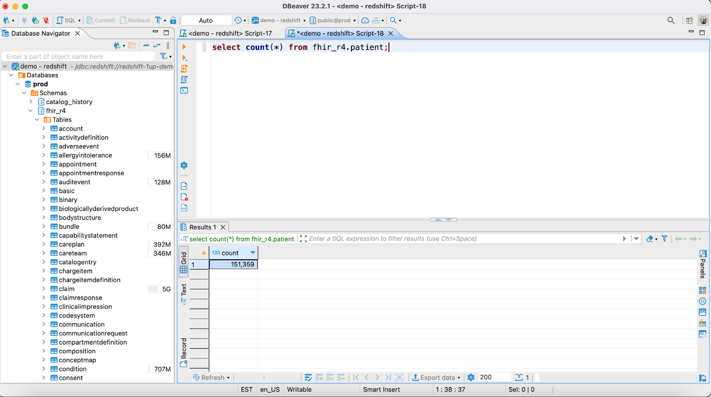Open Export data dropdown arrow
This screenshot has height=397, width=711.
coord(459,378)
